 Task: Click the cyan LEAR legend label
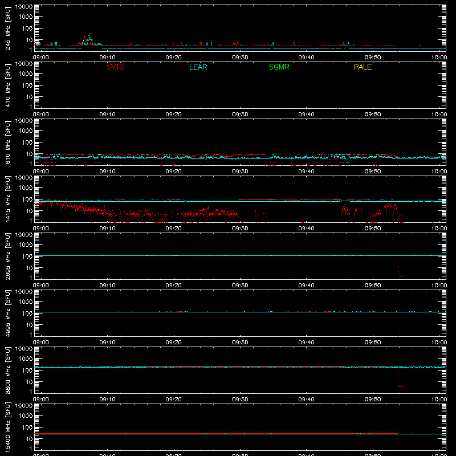pos(198,67)
